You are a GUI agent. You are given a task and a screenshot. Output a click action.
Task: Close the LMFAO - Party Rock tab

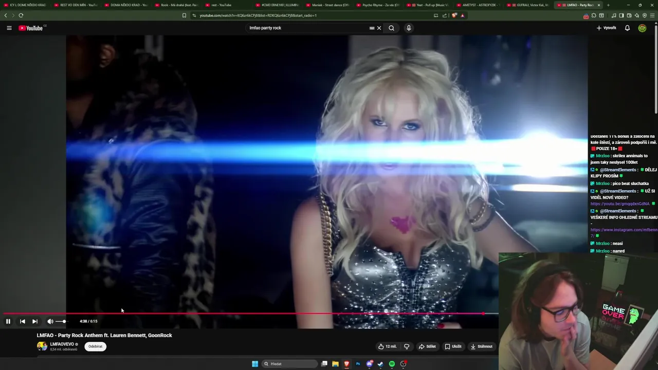tap(599, 5)
